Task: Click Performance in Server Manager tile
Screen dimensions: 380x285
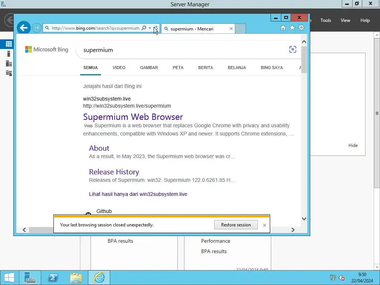Action: (216, 241)
